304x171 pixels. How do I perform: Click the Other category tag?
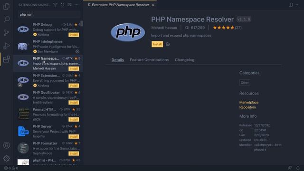[245, 83]
